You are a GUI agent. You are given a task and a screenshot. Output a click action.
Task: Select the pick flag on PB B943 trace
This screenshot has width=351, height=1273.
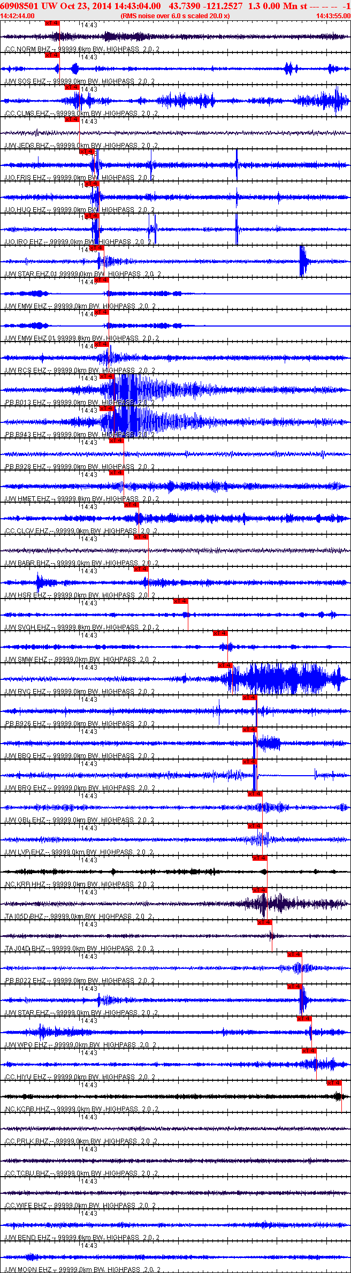click(x=107, y=408)
